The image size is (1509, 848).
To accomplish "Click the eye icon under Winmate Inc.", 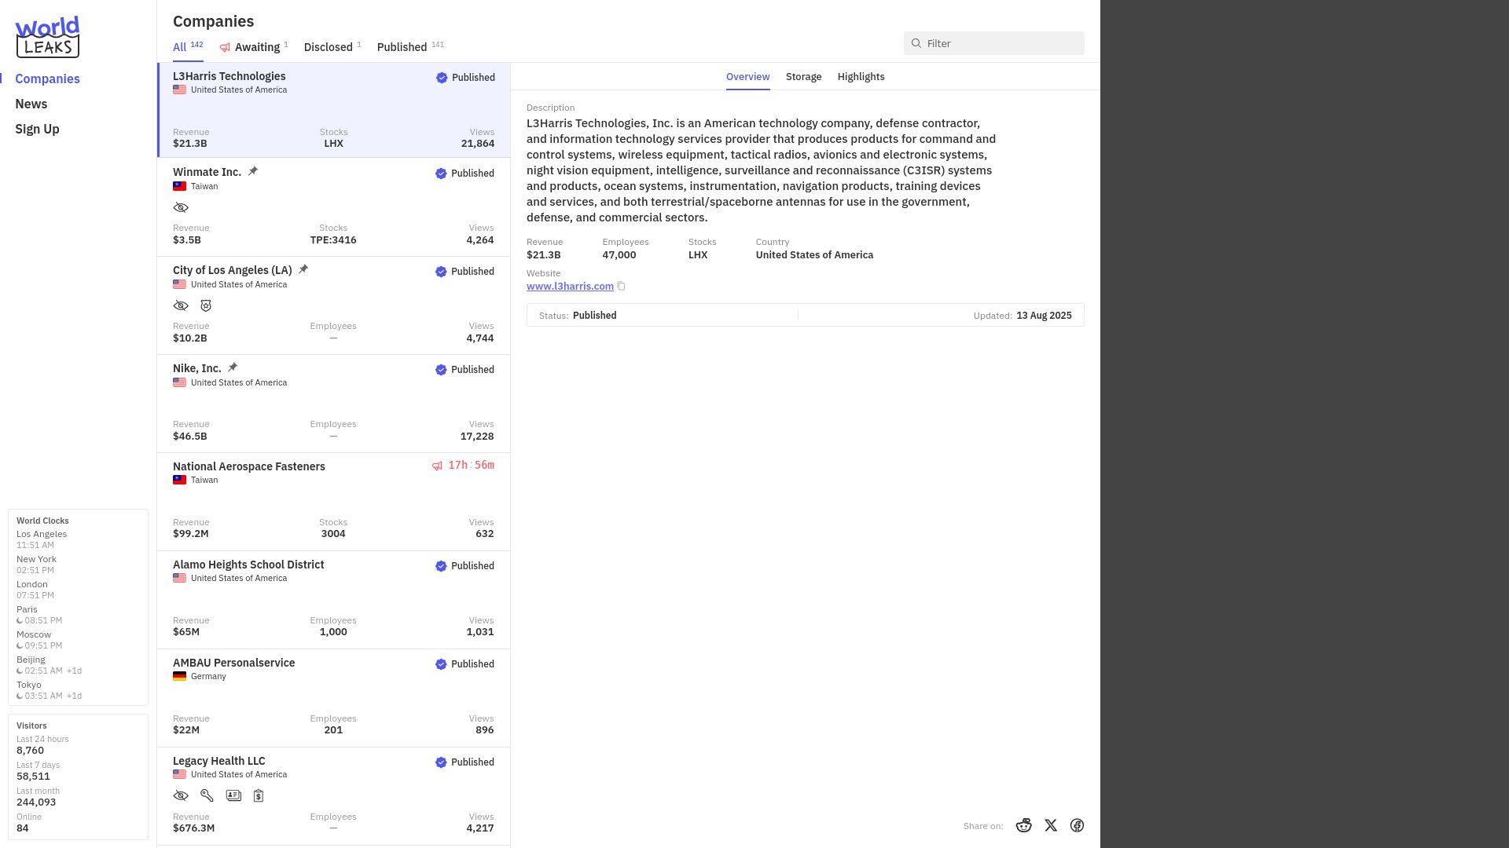I will [x=181, y=208].
